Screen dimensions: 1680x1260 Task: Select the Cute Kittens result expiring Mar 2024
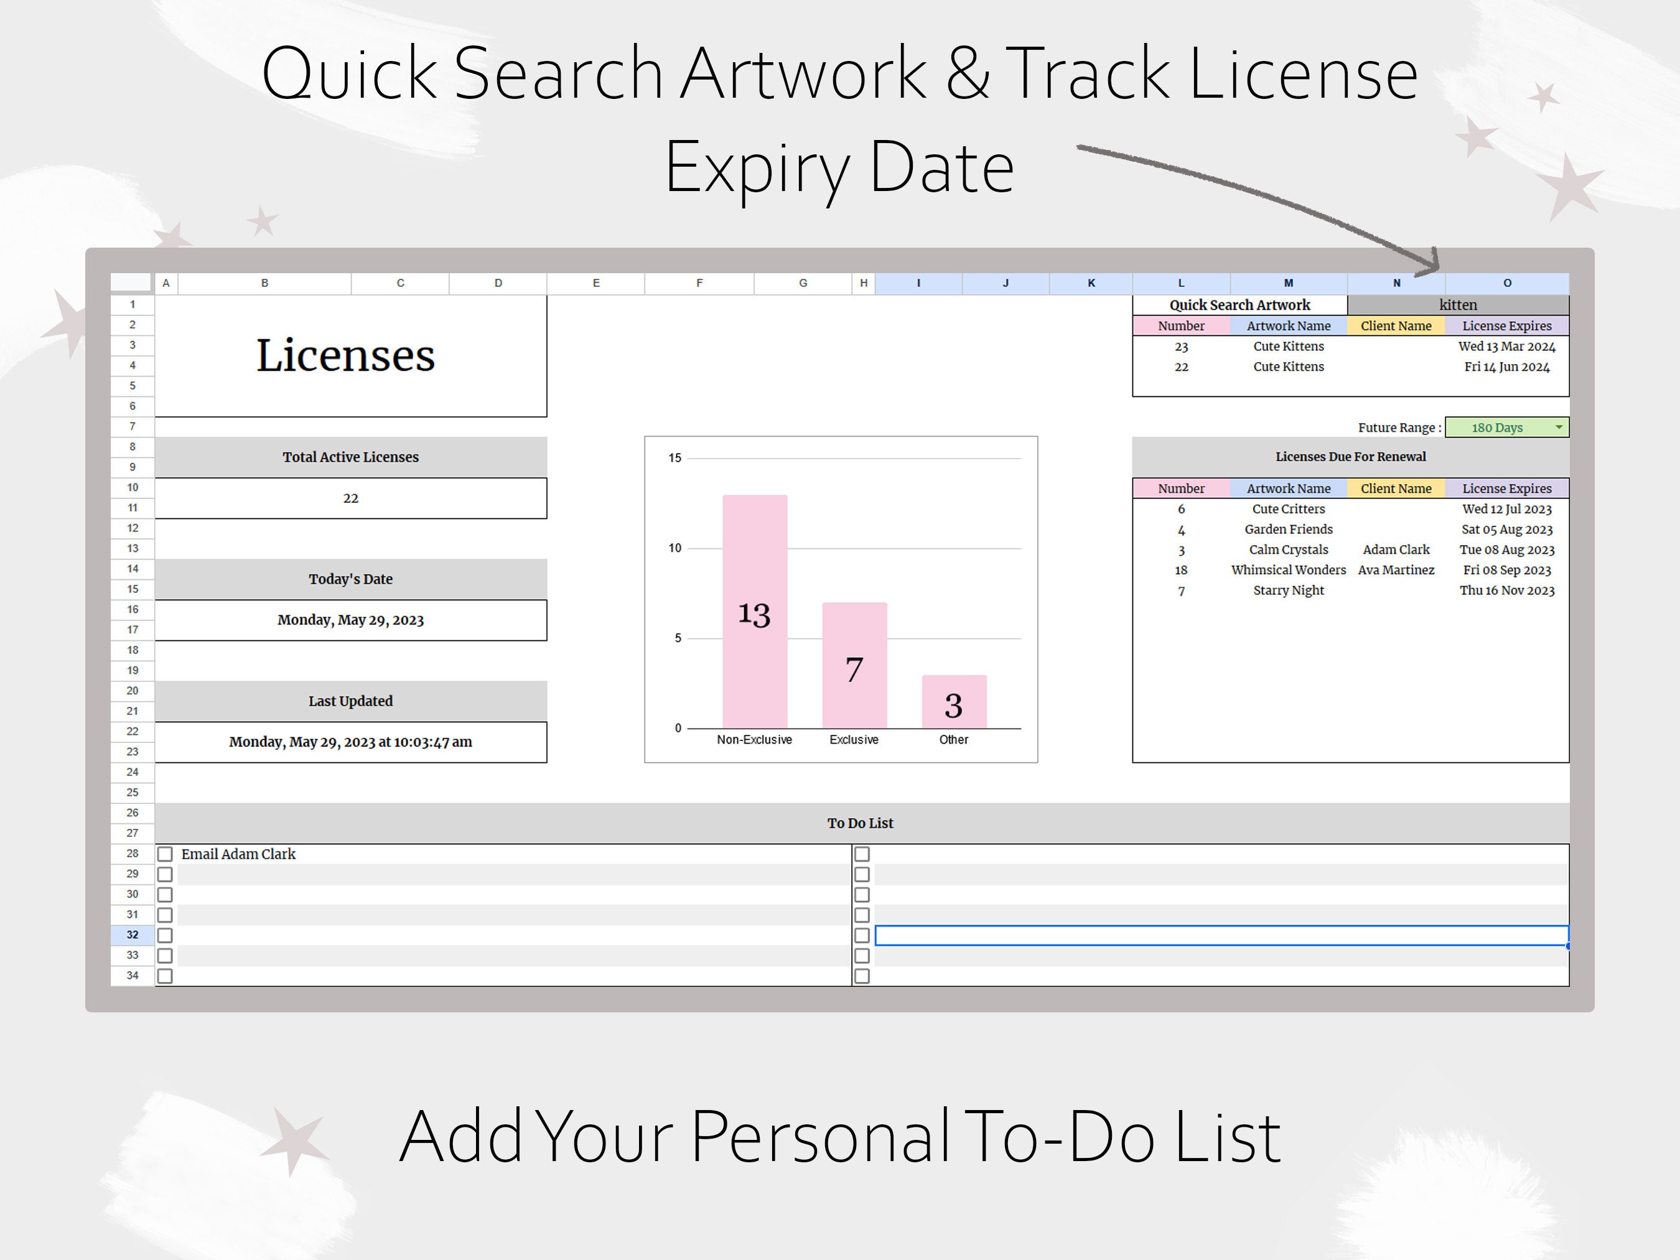[1288, 347]
